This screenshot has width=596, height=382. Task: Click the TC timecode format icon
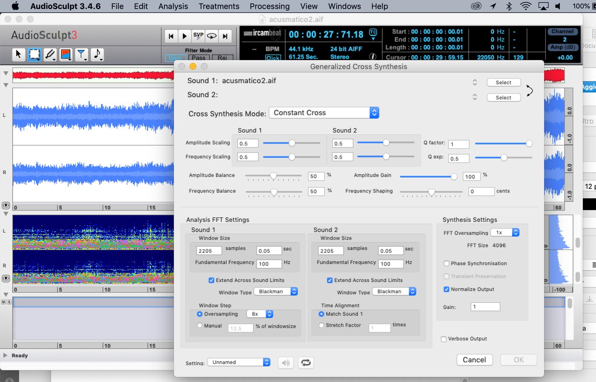[373, 34]
